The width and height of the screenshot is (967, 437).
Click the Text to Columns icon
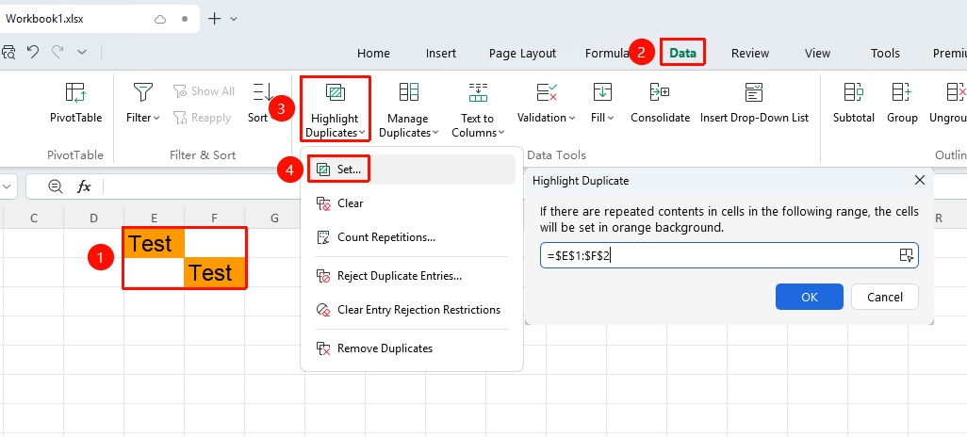478,92
